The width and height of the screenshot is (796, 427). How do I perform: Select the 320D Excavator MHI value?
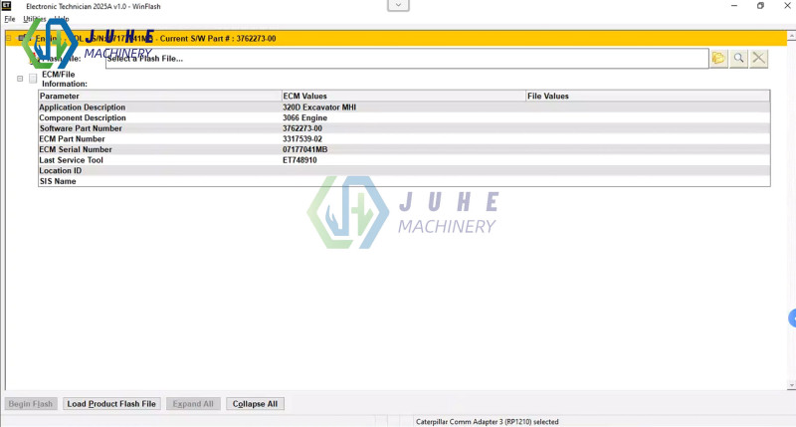[319, 107]
